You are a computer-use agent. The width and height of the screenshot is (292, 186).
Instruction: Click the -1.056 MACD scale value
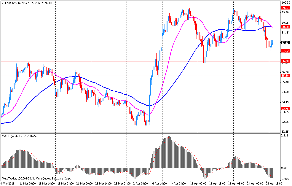click(x=285, y=179)
